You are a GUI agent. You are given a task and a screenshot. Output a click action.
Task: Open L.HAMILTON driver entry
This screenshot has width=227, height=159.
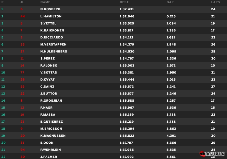coord(51,16)
